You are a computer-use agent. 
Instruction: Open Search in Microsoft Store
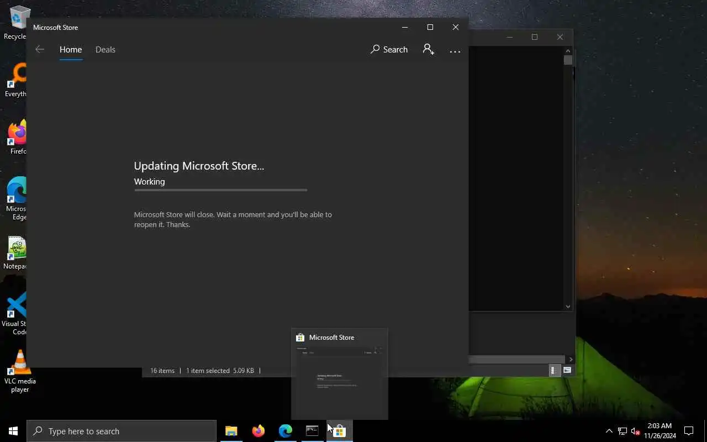(x=389, y=49)
